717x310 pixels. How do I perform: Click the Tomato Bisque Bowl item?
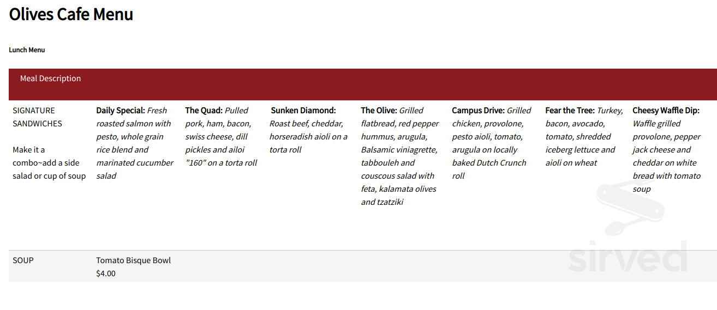[133, 260]
